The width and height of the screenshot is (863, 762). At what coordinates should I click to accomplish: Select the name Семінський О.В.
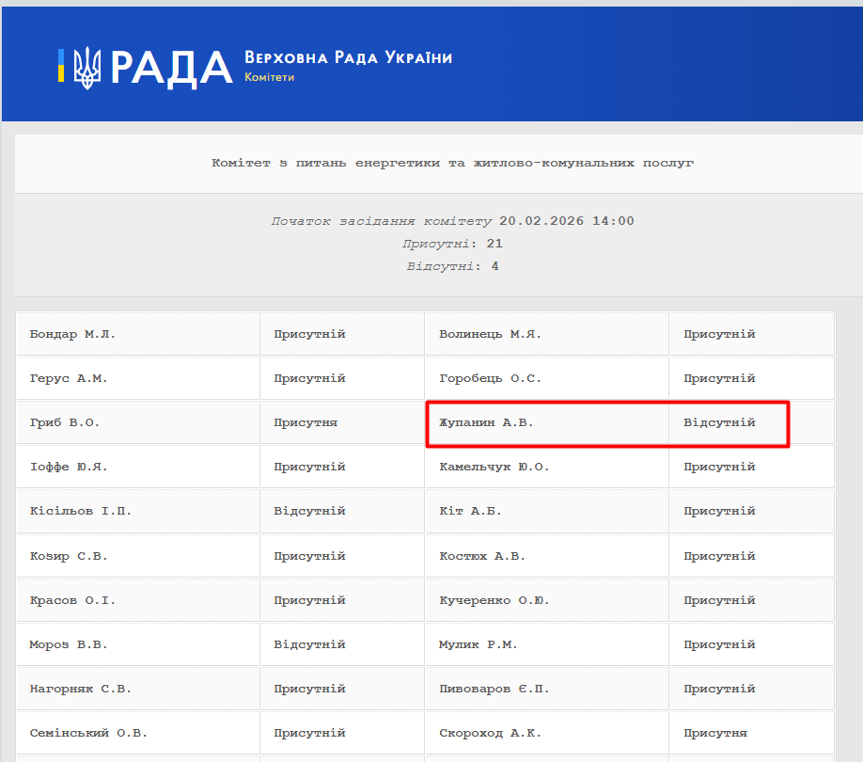tap(88, 733)
